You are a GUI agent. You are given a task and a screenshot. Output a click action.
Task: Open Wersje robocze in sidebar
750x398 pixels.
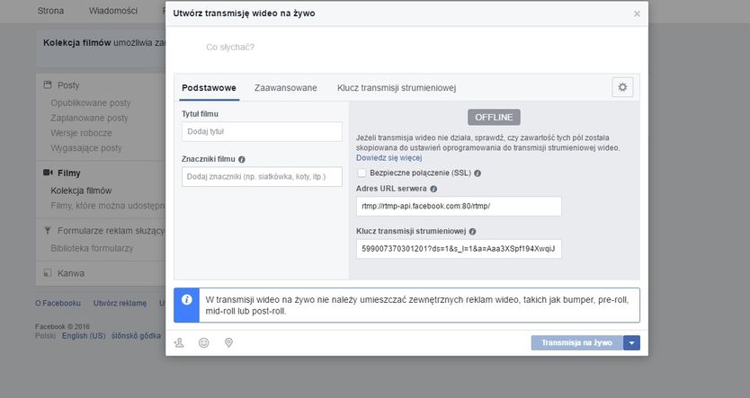(81, 133)
